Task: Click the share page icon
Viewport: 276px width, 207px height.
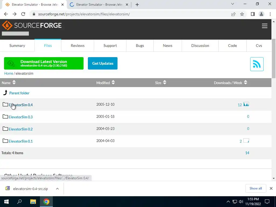Action: point(233,14)
